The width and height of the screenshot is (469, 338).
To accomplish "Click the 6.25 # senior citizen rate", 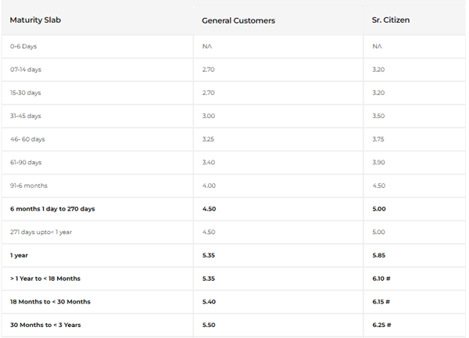I will (381, 325).
